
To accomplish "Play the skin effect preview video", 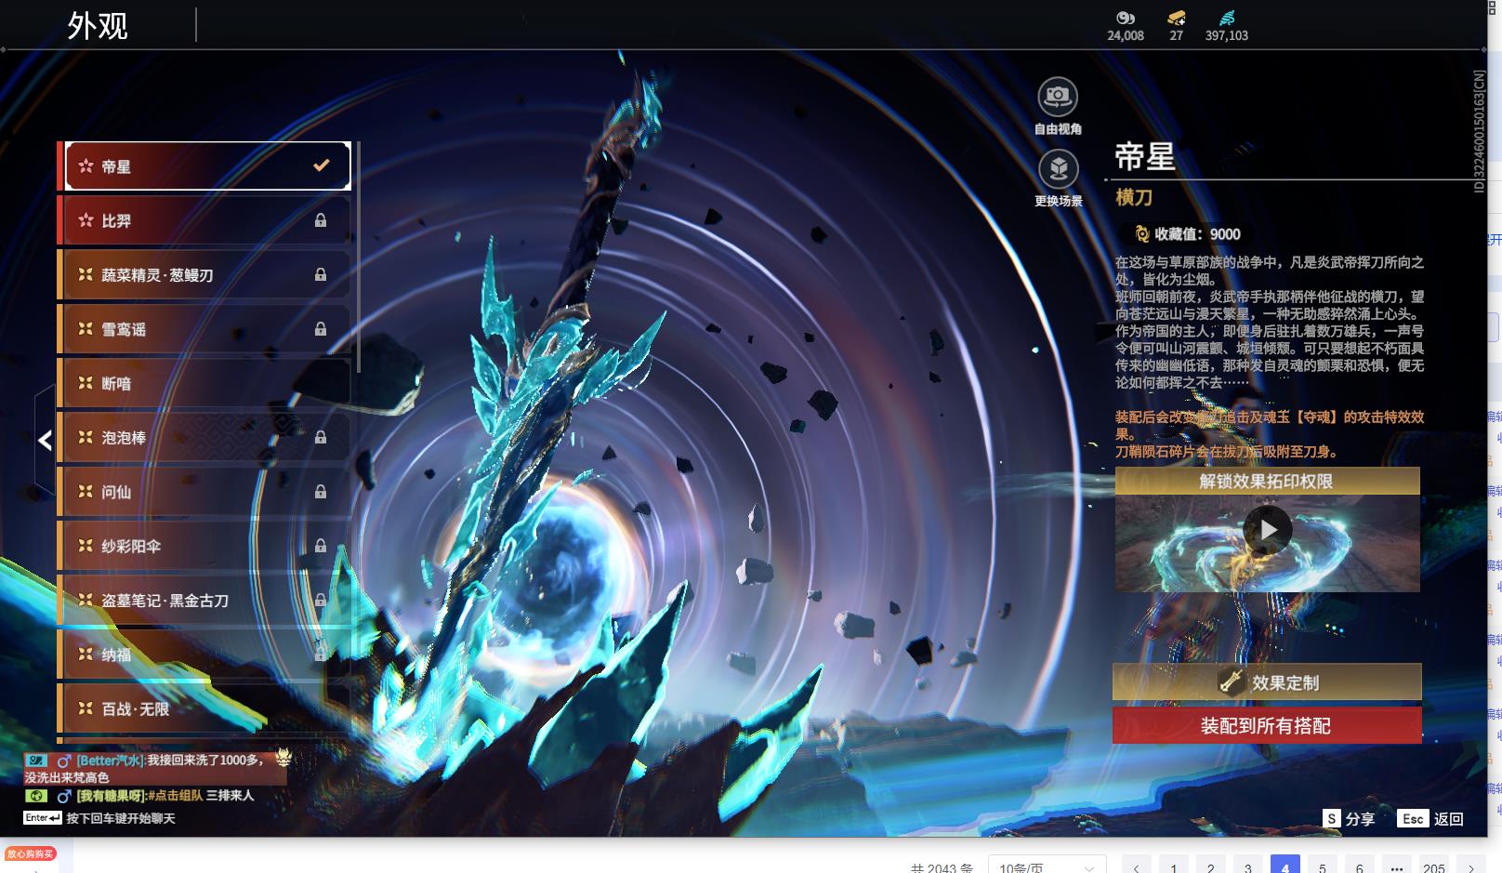I will click(x=1267, y=530).
